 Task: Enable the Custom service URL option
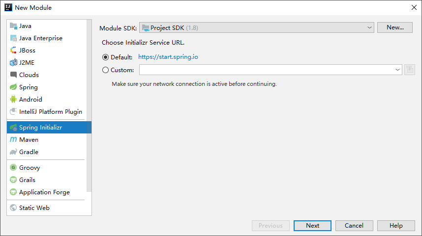[x=105, y=70]
